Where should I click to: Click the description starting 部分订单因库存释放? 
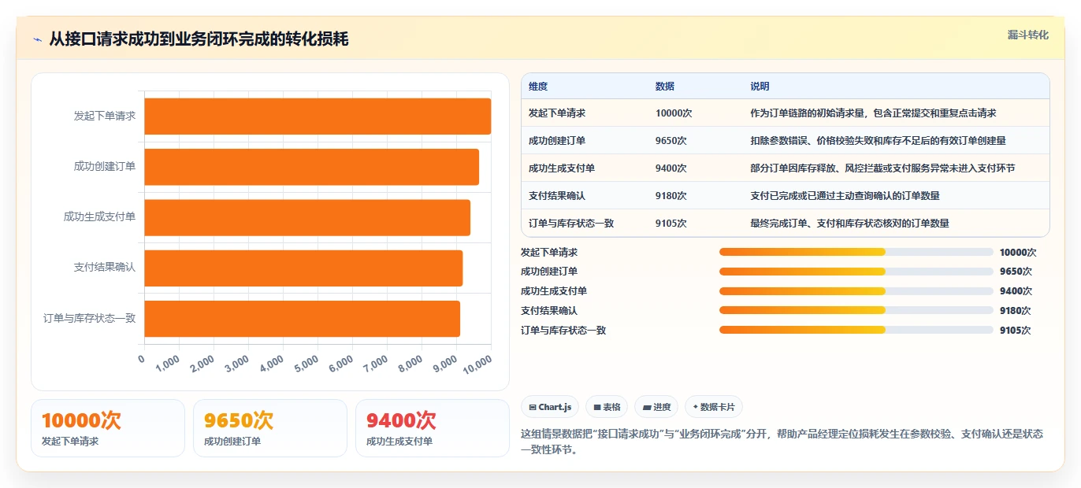pyautogui.click(x=883, y=168)
